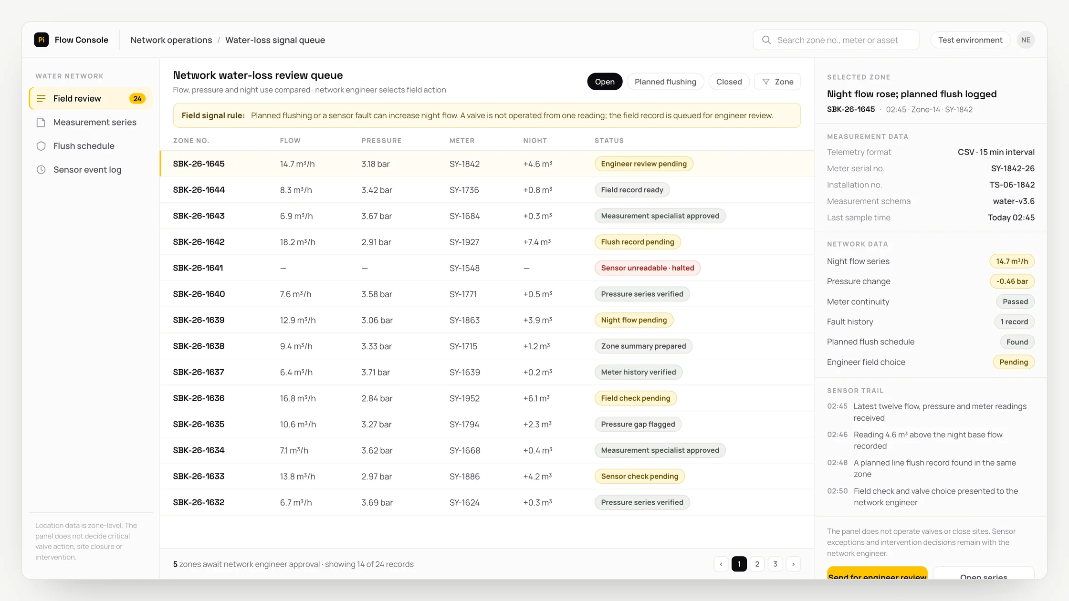This screenshot has height=601, width=1069.
Task: Click the Flush schedule shield icon
Action: click(41, 146)
